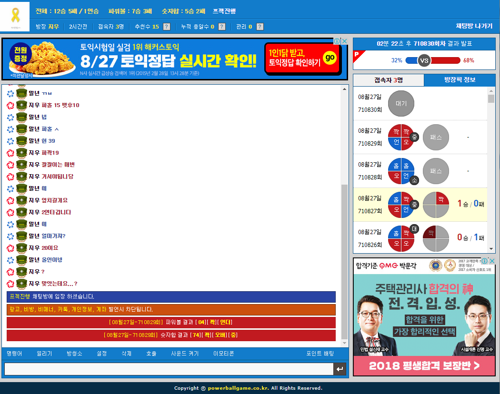Click the 2018 평생합격 보장반 ad button

click(424, 365)
